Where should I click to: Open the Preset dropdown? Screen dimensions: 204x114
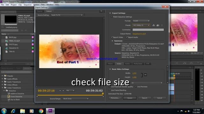click(x=141, y=25)
